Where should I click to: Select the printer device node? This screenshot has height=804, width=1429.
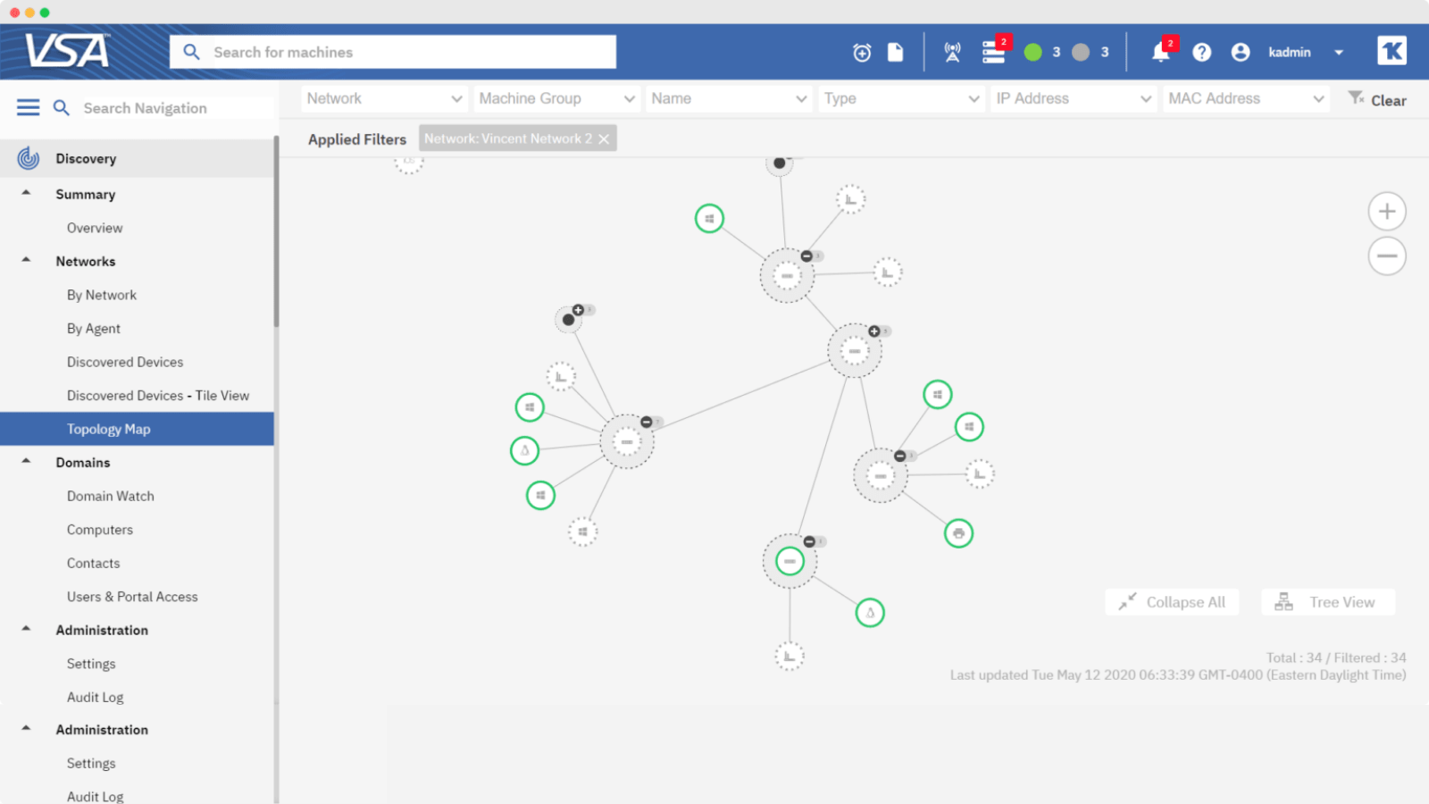point(958,533)
